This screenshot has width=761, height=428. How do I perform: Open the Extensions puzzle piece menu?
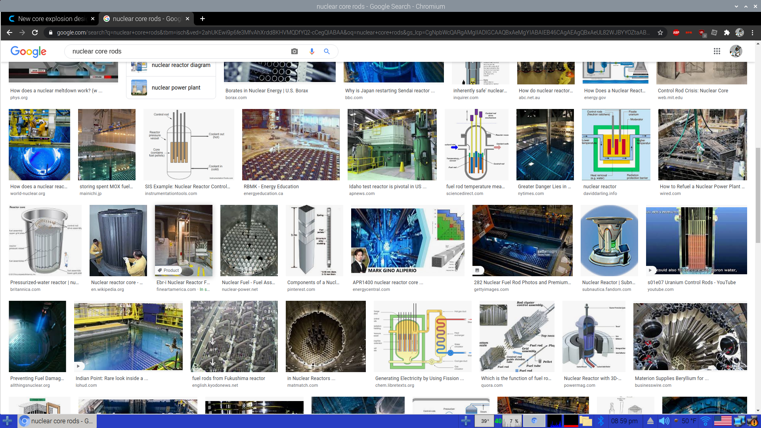coord(727,32)
